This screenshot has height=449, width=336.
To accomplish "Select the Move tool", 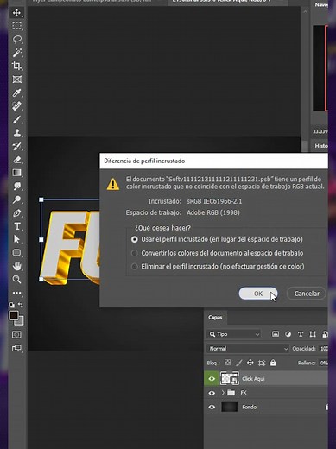I will click(x=16, y=13).
